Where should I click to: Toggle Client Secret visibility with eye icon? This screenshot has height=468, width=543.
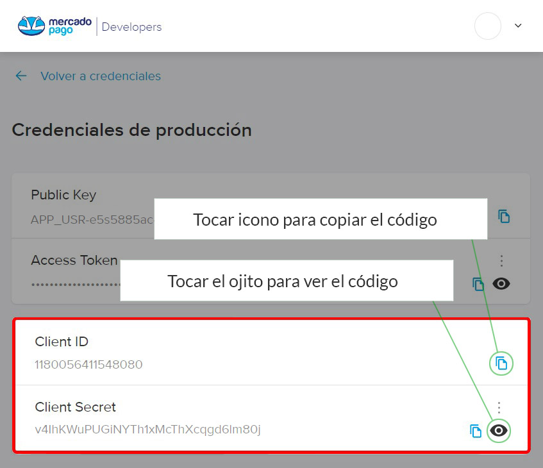tap(499, 431)
